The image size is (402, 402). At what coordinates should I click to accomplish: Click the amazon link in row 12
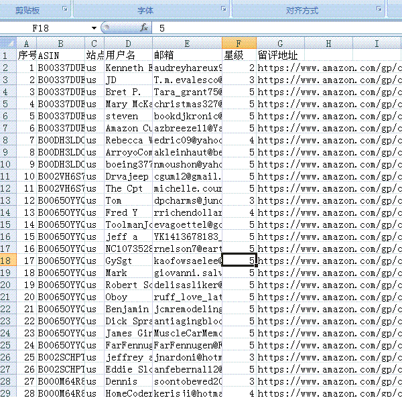(329, 188)
